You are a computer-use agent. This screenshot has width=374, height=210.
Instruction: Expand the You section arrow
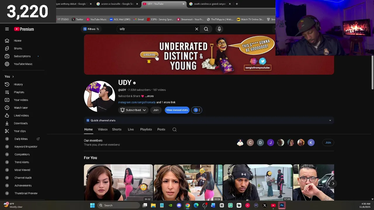13,76
